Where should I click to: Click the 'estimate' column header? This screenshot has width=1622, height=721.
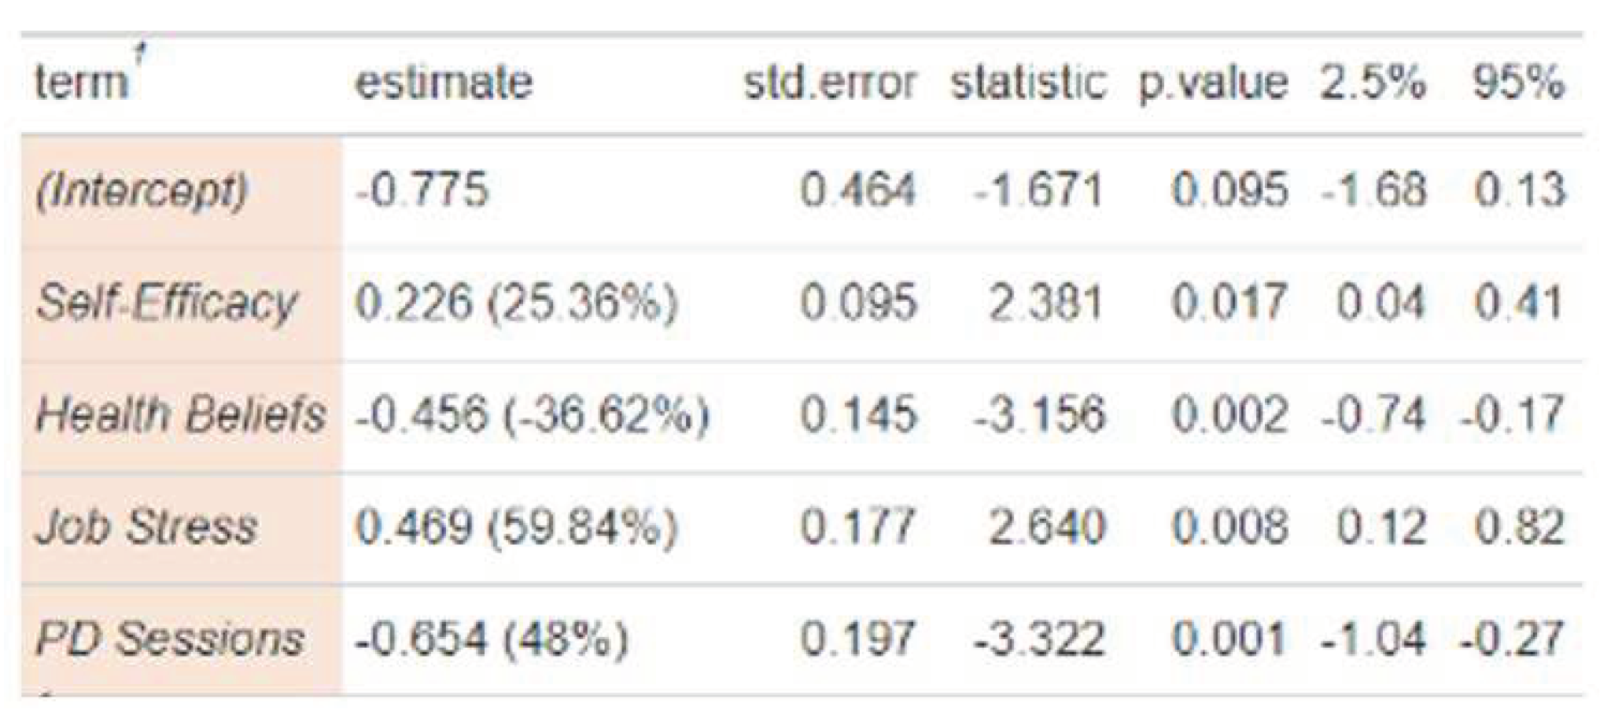(x=444, y=83)
